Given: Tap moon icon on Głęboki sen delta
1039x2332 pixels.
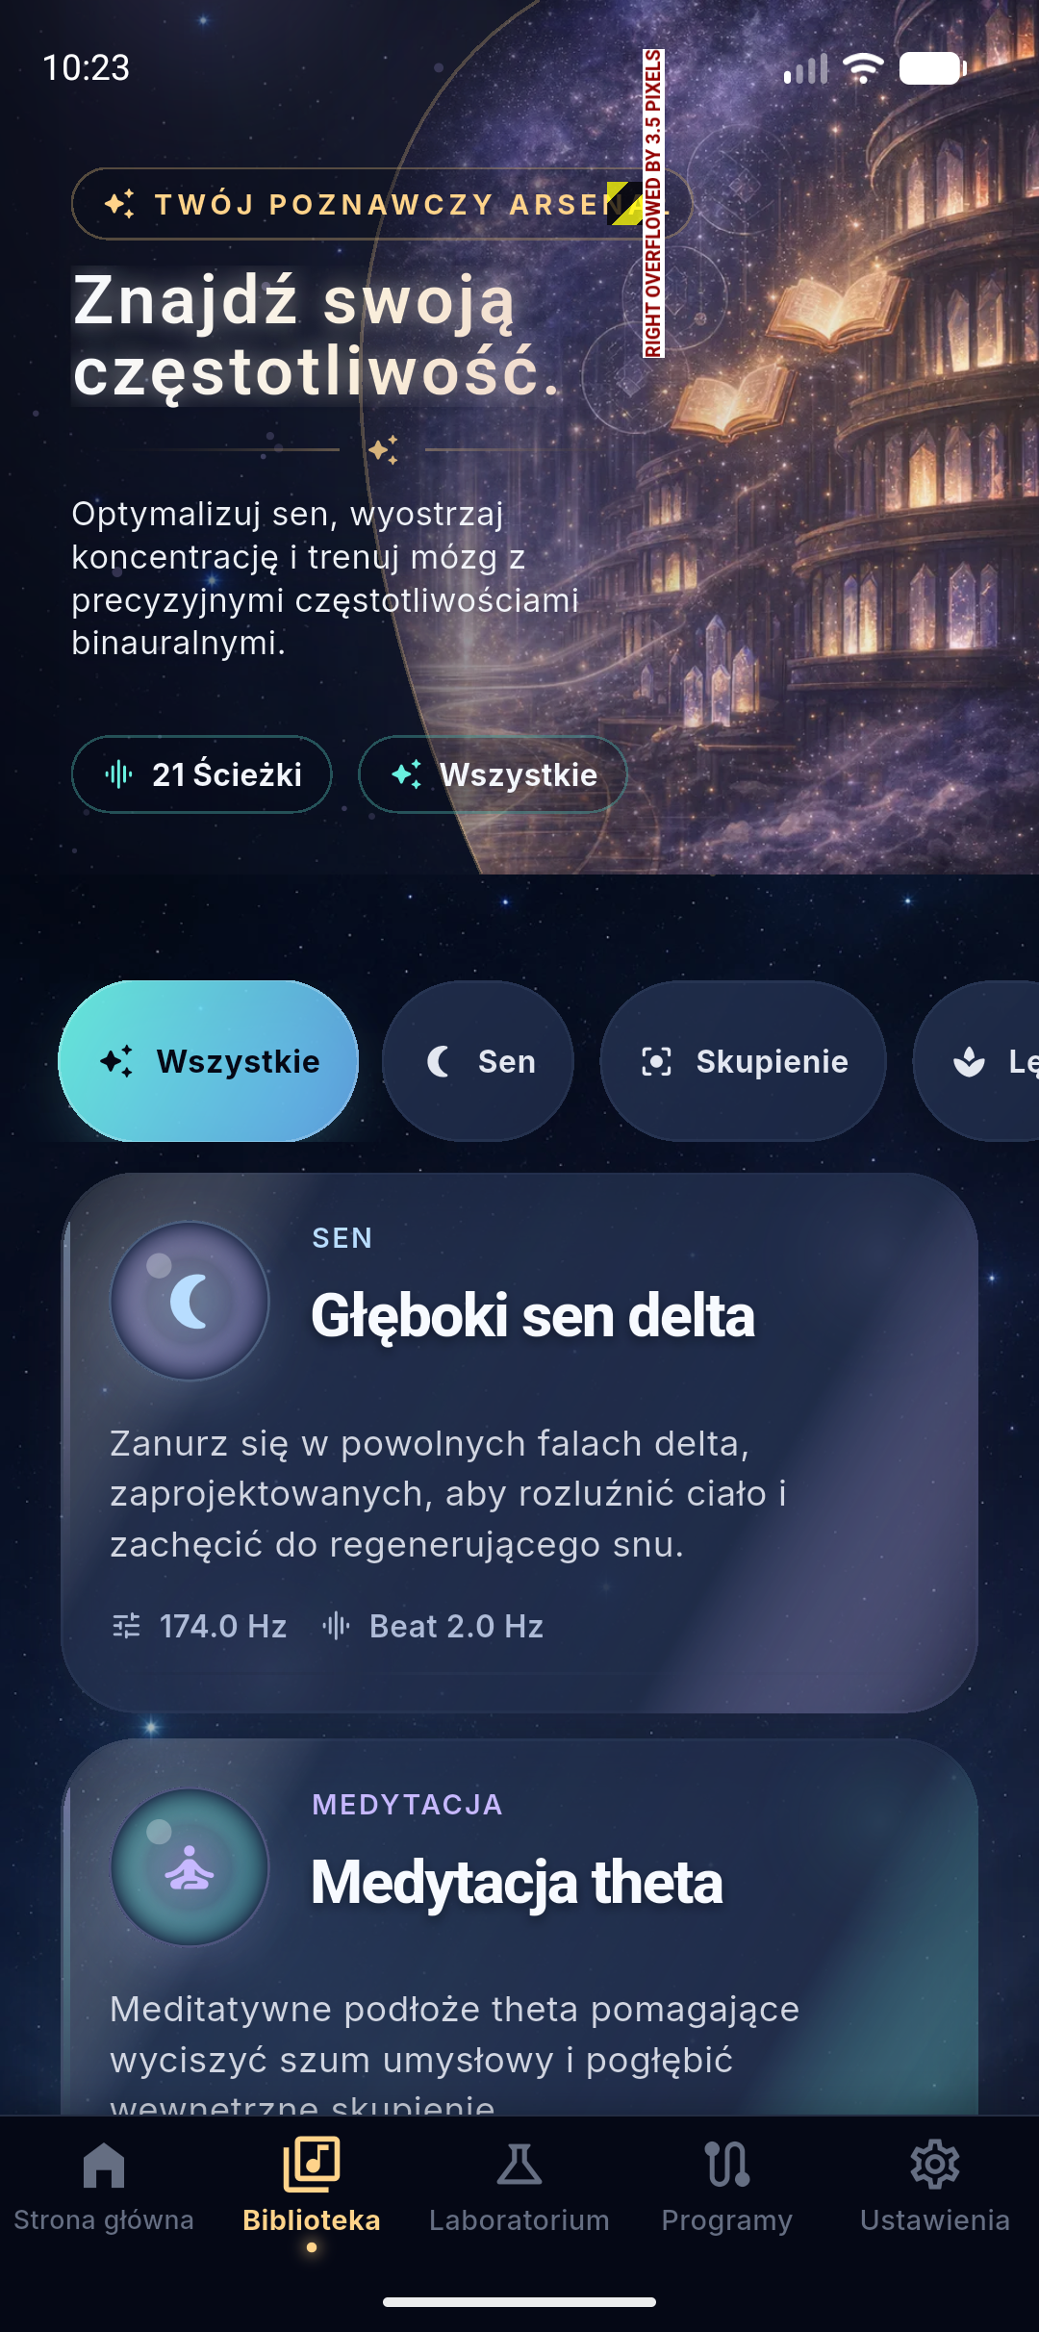Looking at the screenshot, I should pos(190,1301).
